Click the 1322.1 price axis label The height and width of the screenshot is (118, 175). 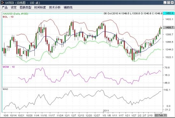169,57
